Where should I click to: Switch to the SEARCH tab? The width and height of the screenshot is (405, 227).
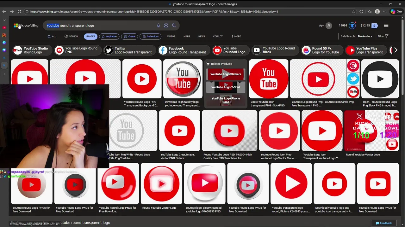tap(71, 36)
